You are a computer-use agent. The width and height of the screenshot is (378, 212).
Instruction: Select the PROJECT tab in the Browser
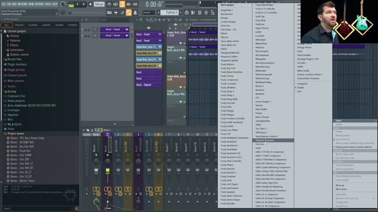point(19,25)
